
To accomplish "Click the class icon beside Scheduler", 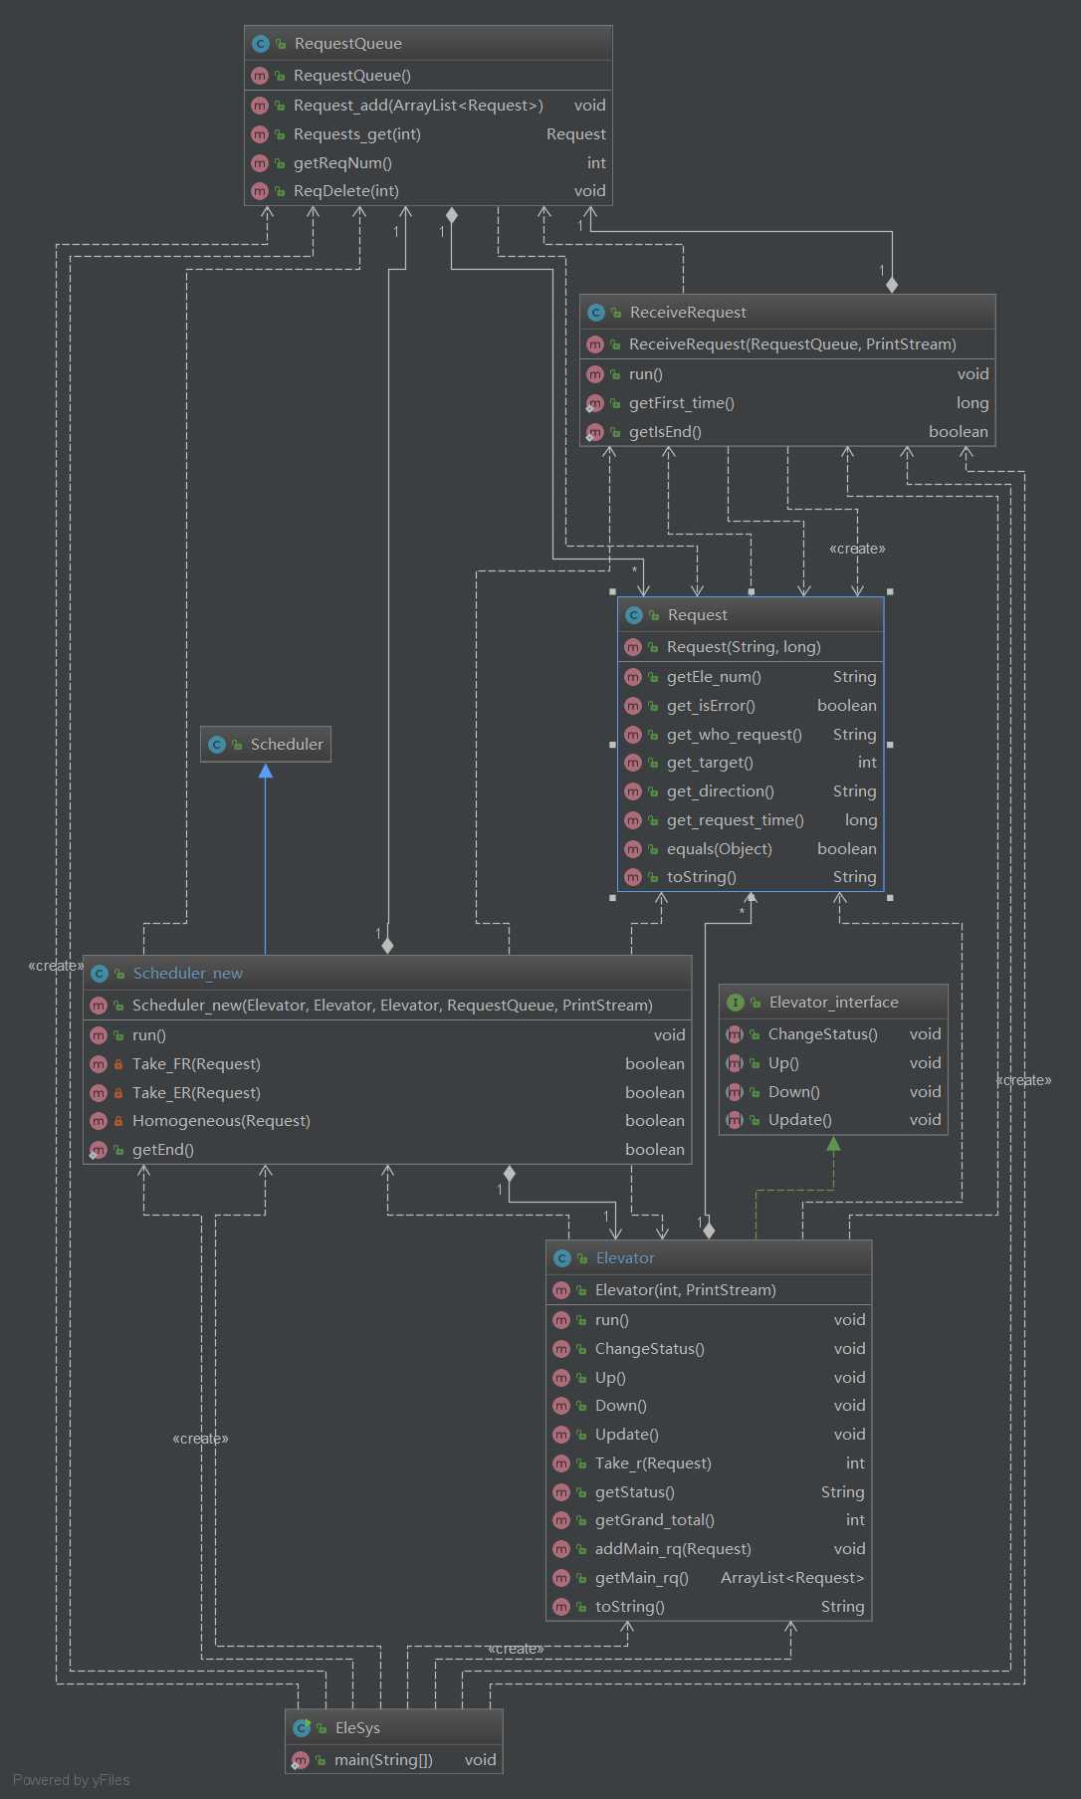I will [217, 745].
